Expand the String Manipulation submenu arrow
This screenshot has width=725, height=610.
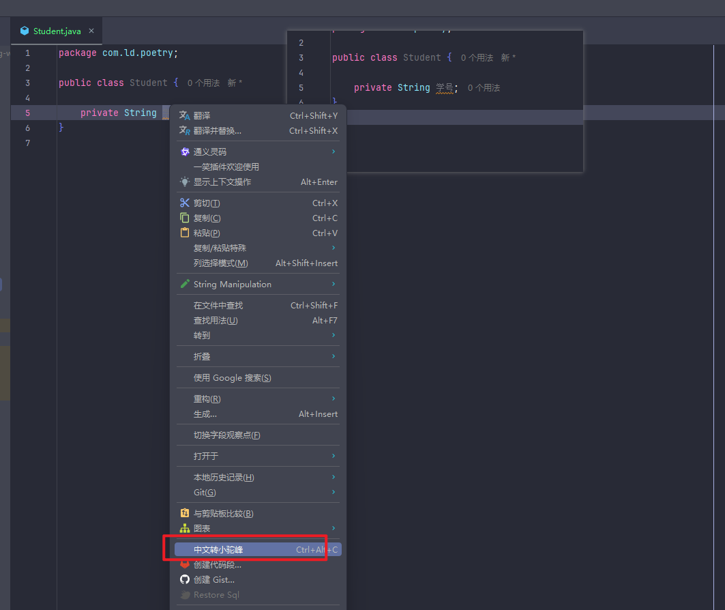pos(334,284)
